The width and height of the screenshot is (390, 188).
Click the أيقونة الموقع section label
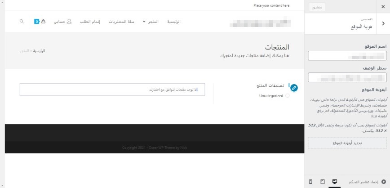coord(374,90)
